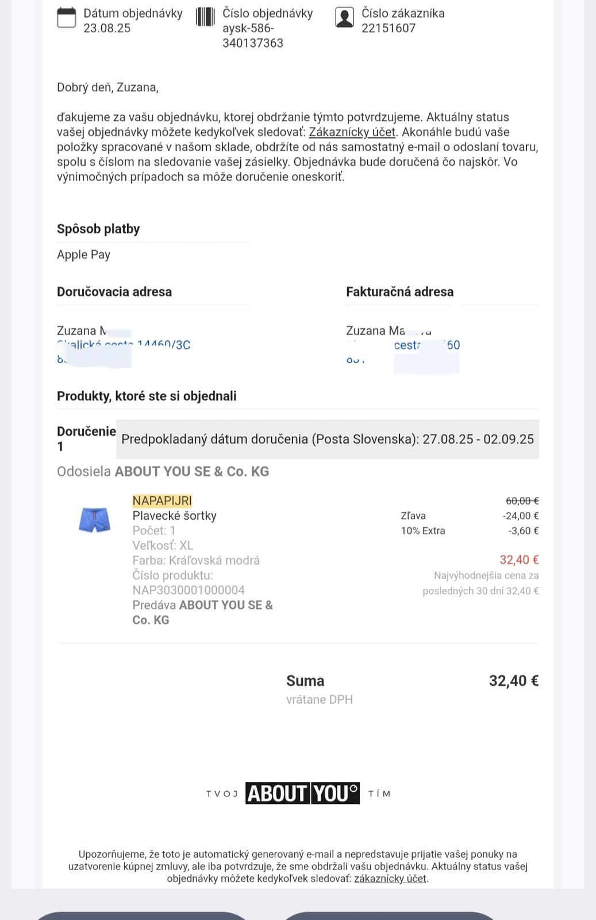Open the zákaznícky účet link in the footer
Screen dimensions: 596x920
[390, 879]
